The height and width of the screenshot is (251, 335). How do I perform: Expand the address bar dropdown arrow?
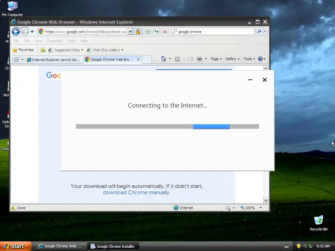point(130,32)
